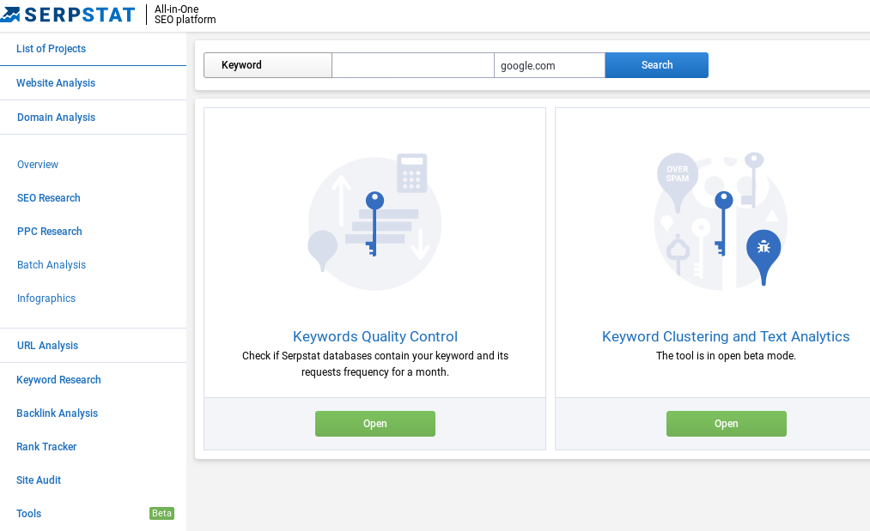The height and width of the screenshot is (531, 870).
Task: Focus the empty keyword search field
Action: click(x=413, y=65)
